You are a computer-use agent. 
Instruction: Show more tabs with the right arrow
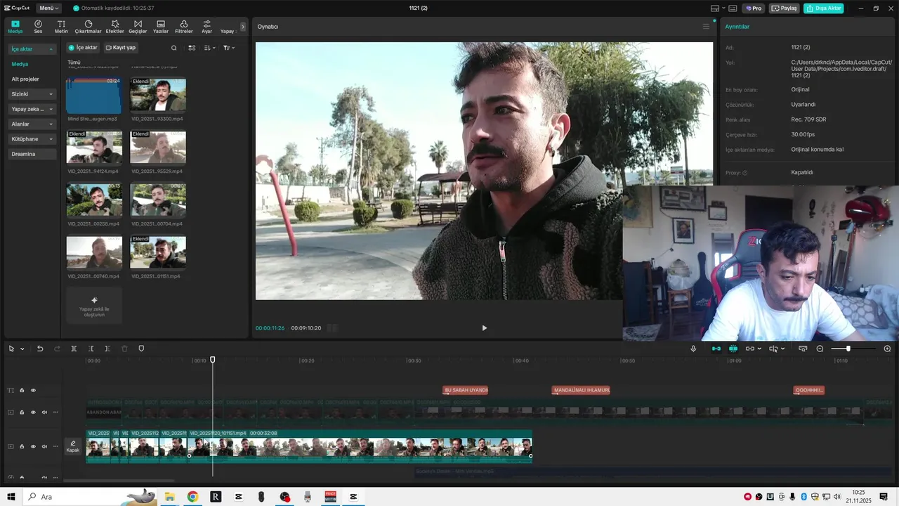click(243, 27)
